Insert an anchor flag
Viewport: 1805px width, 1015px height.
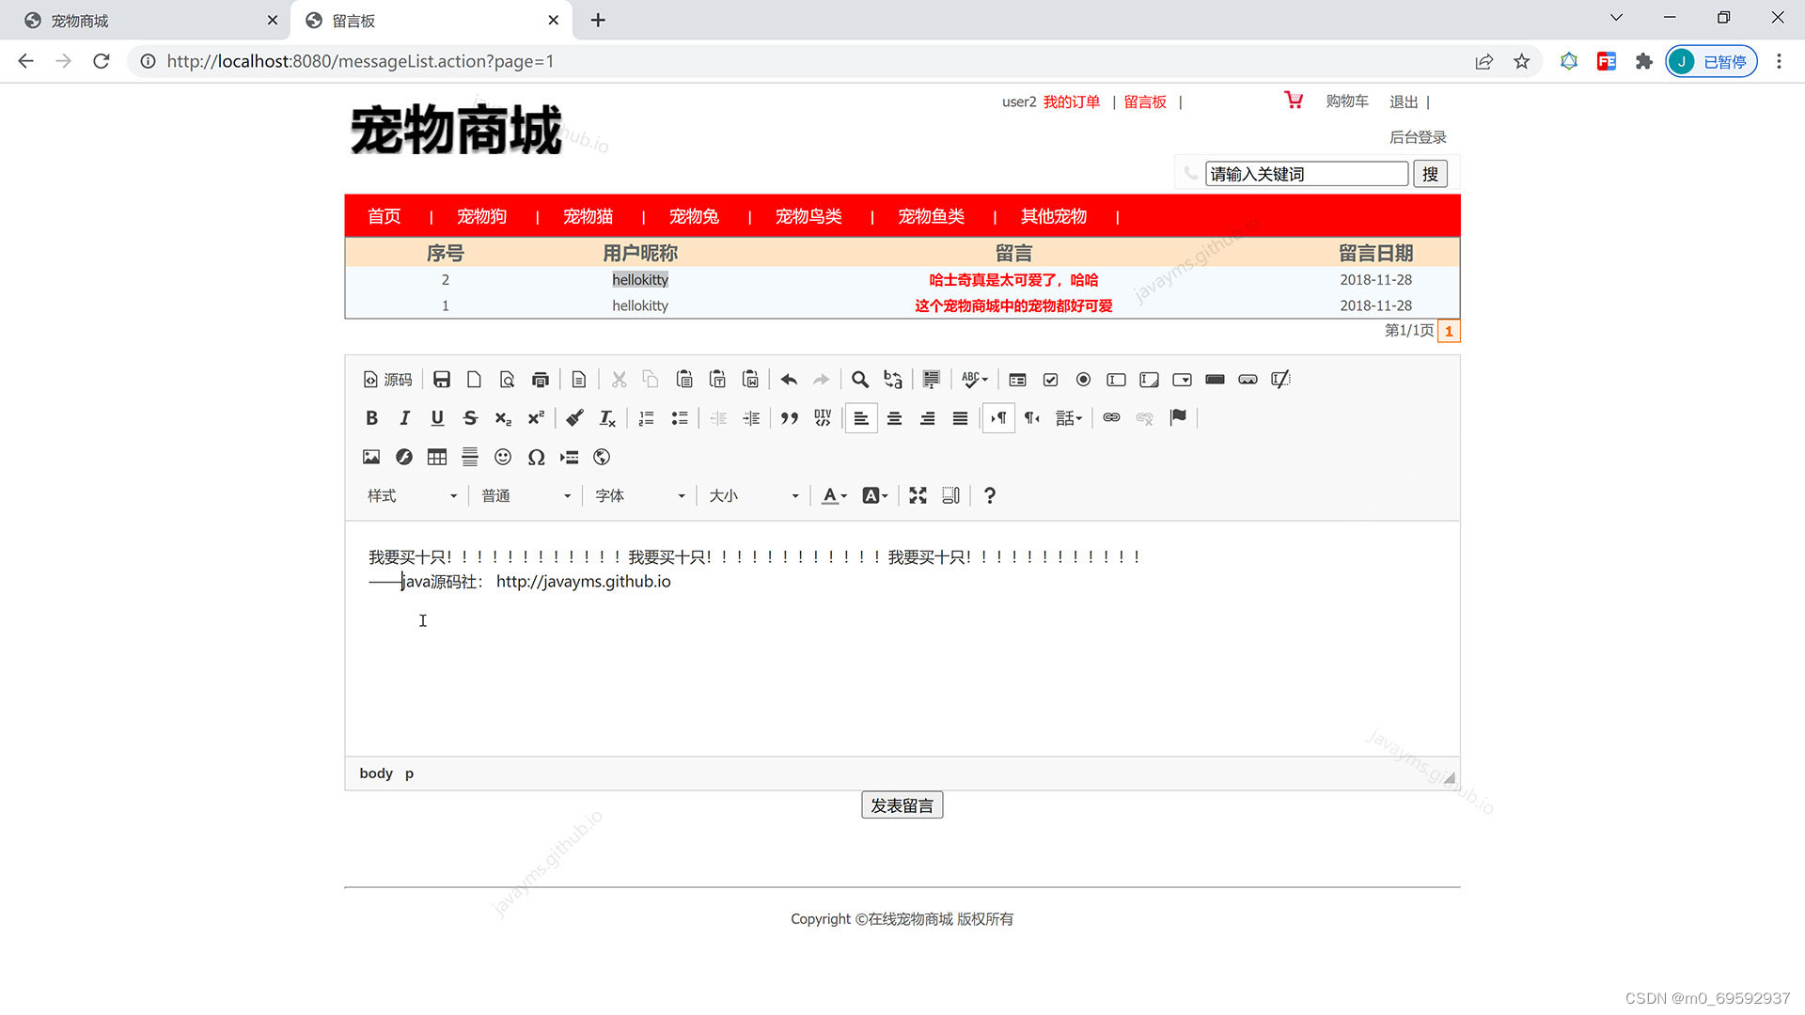click(x=1178, y=418)
